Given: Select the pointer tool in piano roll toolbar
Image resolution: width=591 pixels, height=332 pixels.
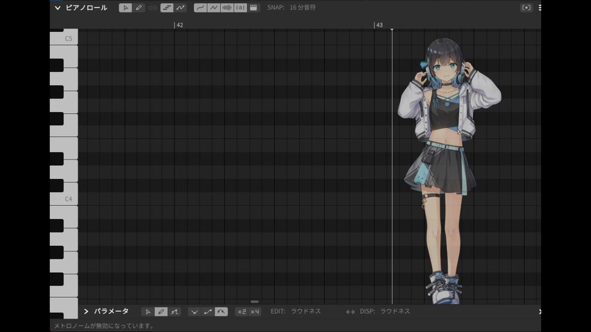Looking at the screenshot, I should click(126, 7).
